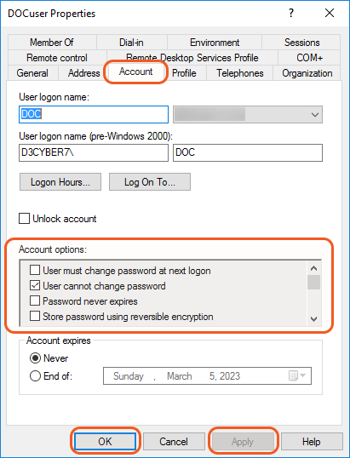Click the help question mark icon
The image size is (350, 458).
click(291, 13)
